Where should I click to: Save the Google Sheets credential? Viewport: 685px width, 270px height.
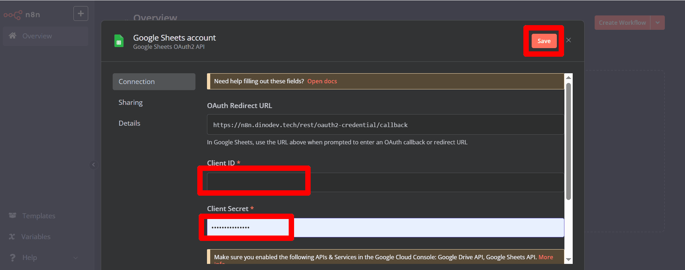pos(544,41)
